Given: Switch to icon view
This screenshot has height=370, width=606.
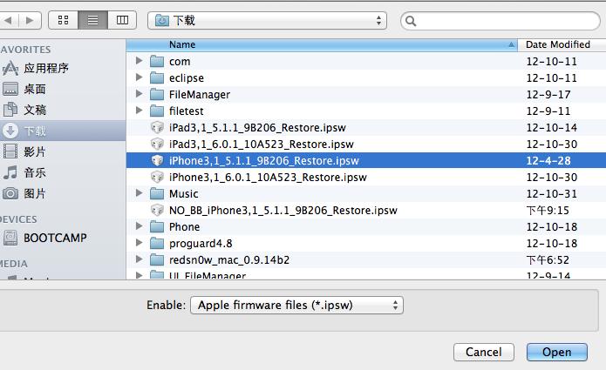Looking at the screenshot, I should [63, 20].
